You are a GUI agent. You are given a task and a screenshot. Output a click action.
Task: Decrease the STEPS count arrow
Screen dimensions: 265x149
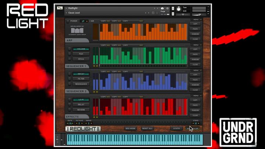click(x=193, y=123)
